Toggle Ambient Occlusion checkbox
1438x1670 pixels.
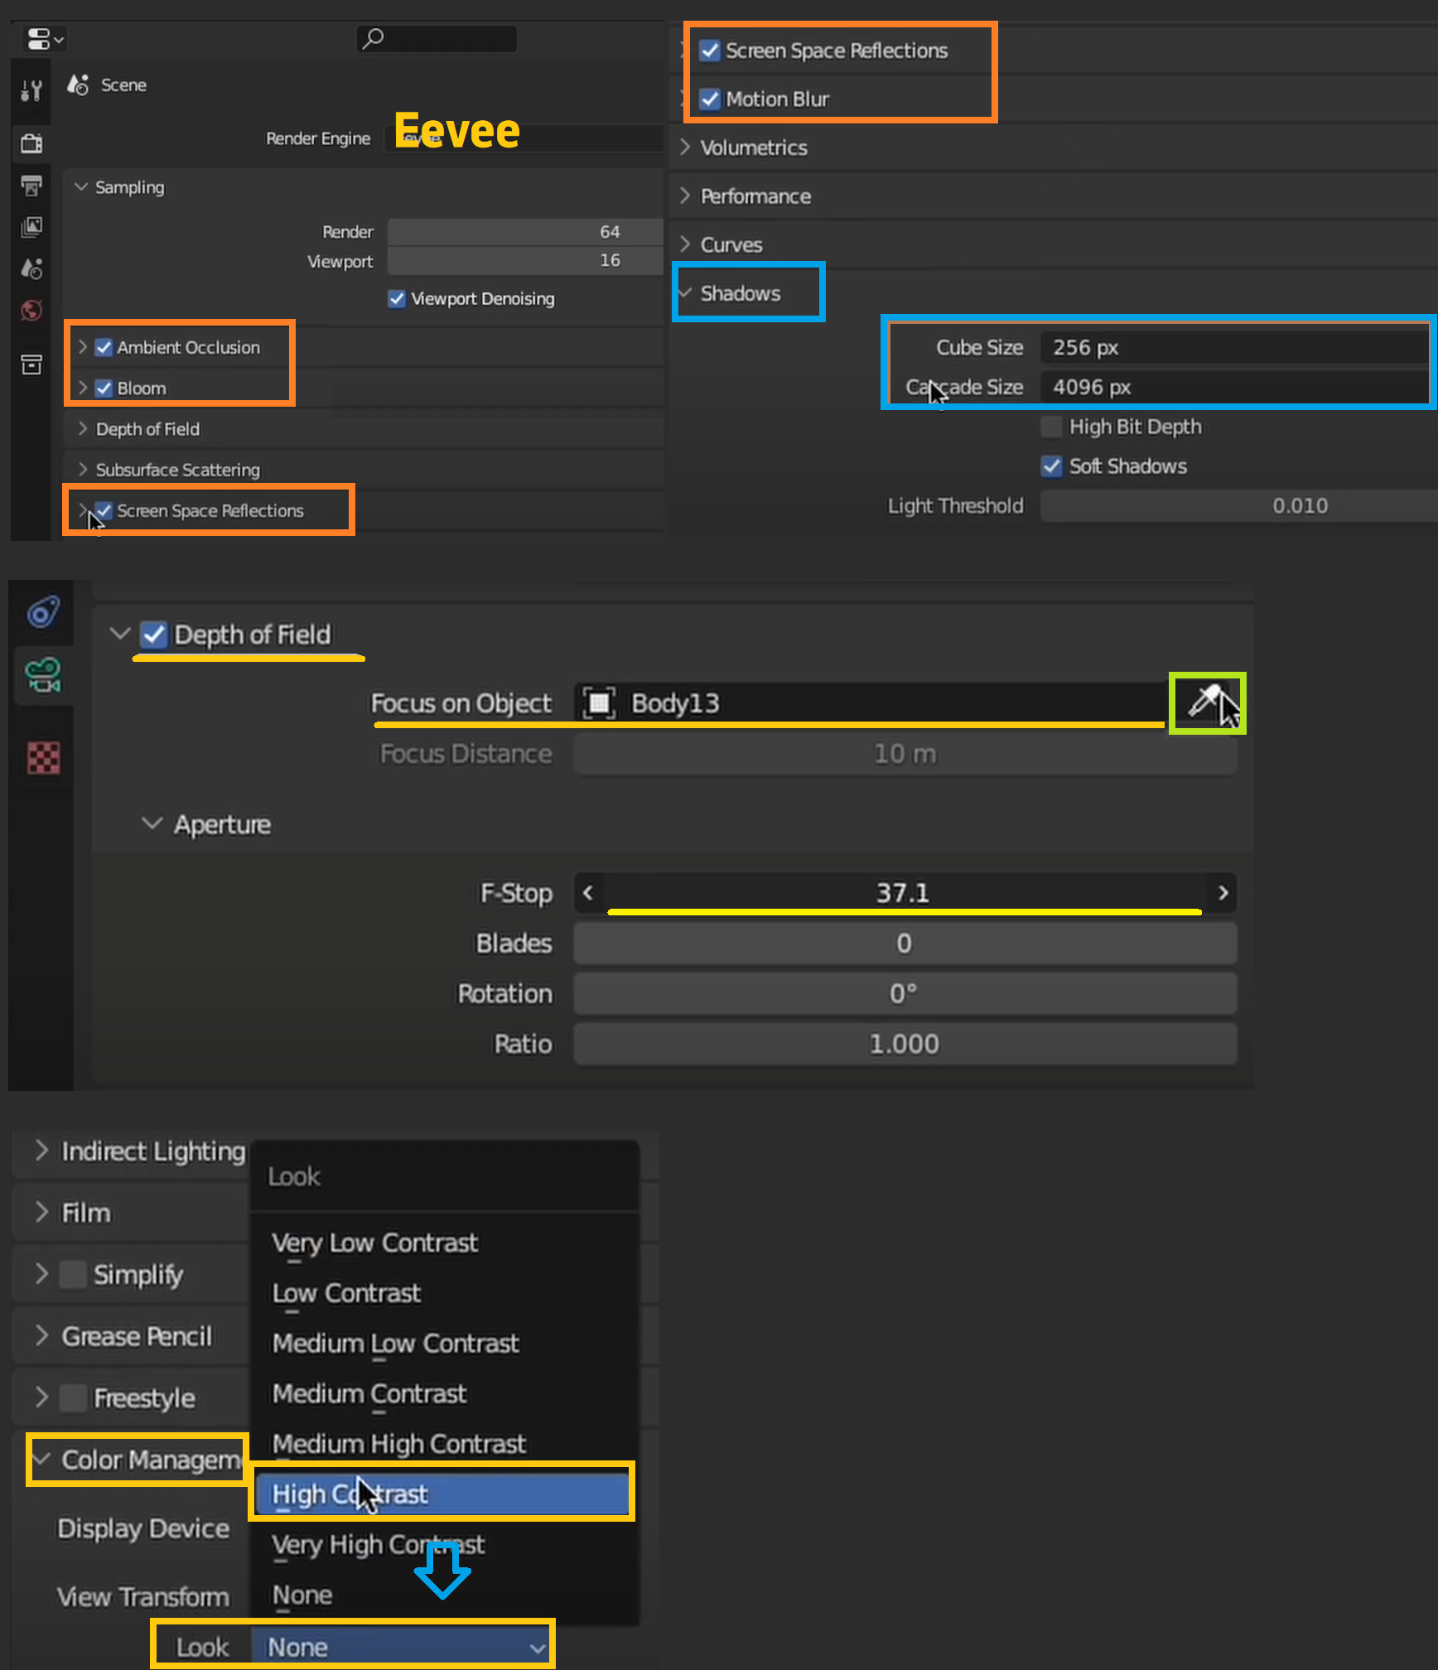(x=104, y=347)
